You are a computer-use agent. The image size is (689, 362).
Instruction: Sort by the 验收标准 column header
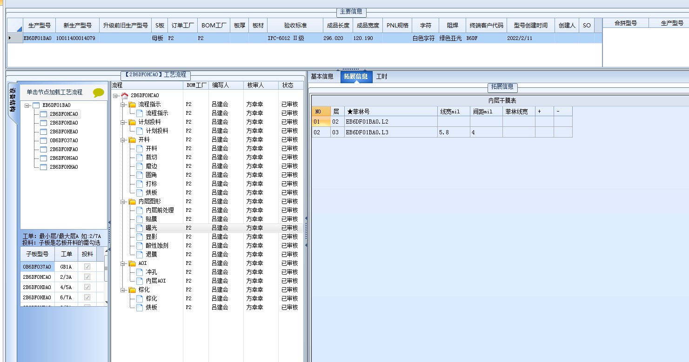coord(295,26)
